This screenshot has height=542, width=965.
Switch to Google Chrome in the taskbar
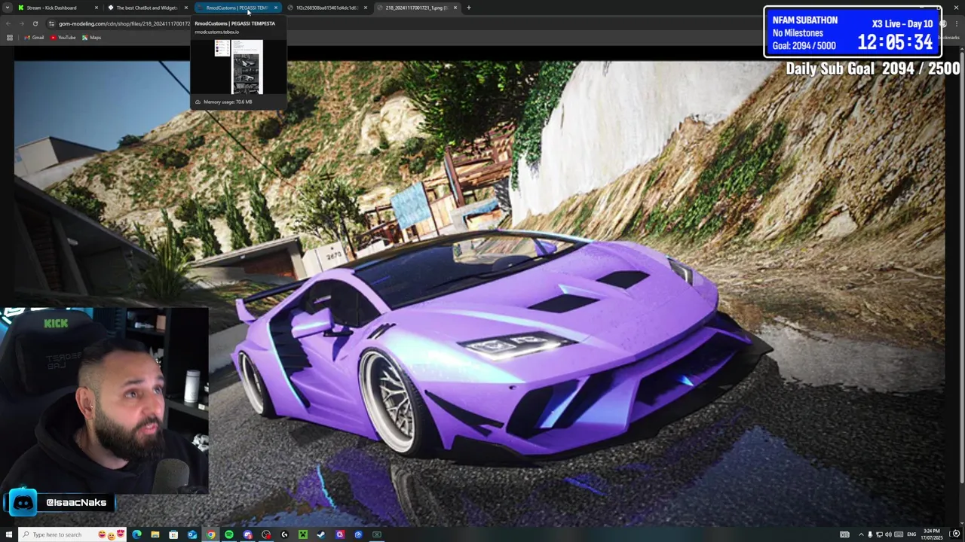tap(210, 534)
